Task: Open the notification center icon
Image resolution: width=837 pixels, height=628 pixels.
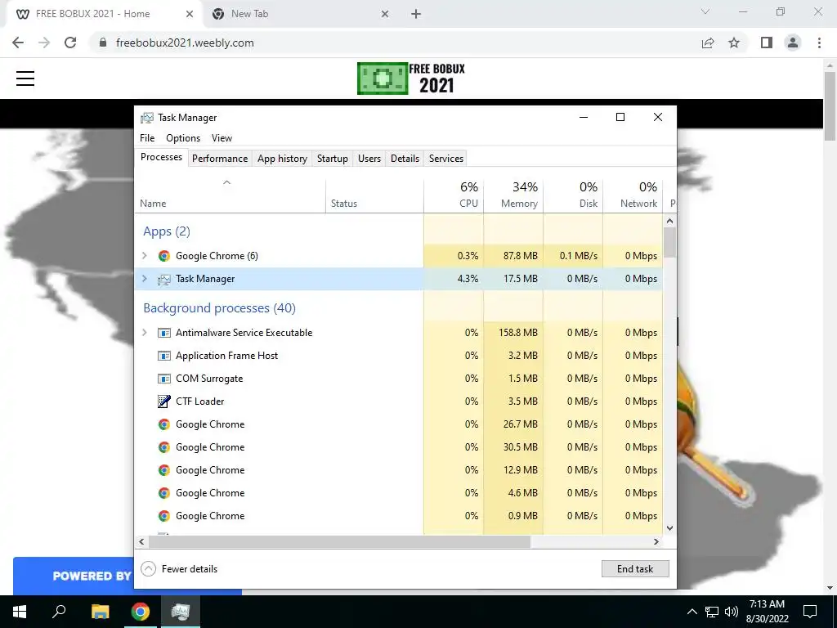Action: (810, 612)
